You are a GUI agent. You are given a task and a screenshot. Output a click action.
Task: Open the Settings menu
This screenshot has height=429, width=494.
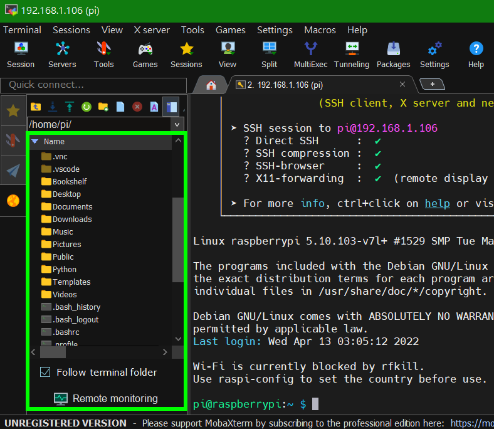pos(275,30)
